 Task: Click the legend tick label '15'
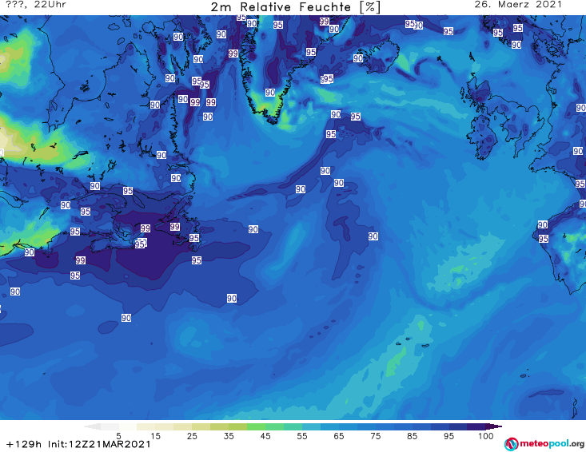coord(155,436)
